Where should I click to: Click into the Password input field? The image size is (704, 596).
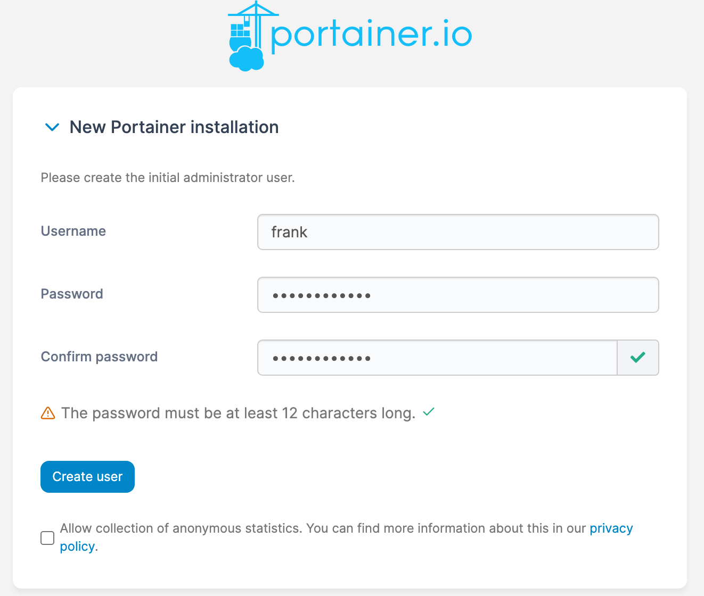tap(458, 295)
